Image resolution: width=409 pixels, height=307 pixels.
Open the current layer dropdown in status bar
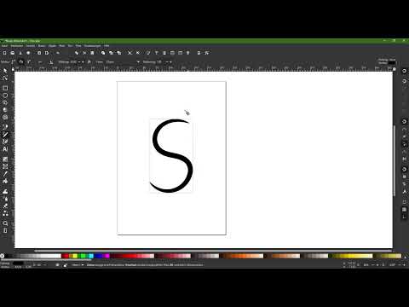[x=78, y=265]
